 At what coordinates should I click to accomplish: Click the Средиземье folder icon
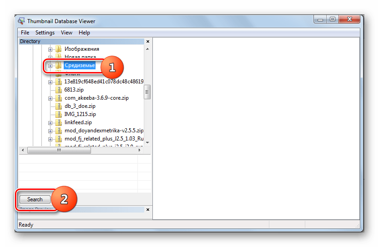(58, 66)
